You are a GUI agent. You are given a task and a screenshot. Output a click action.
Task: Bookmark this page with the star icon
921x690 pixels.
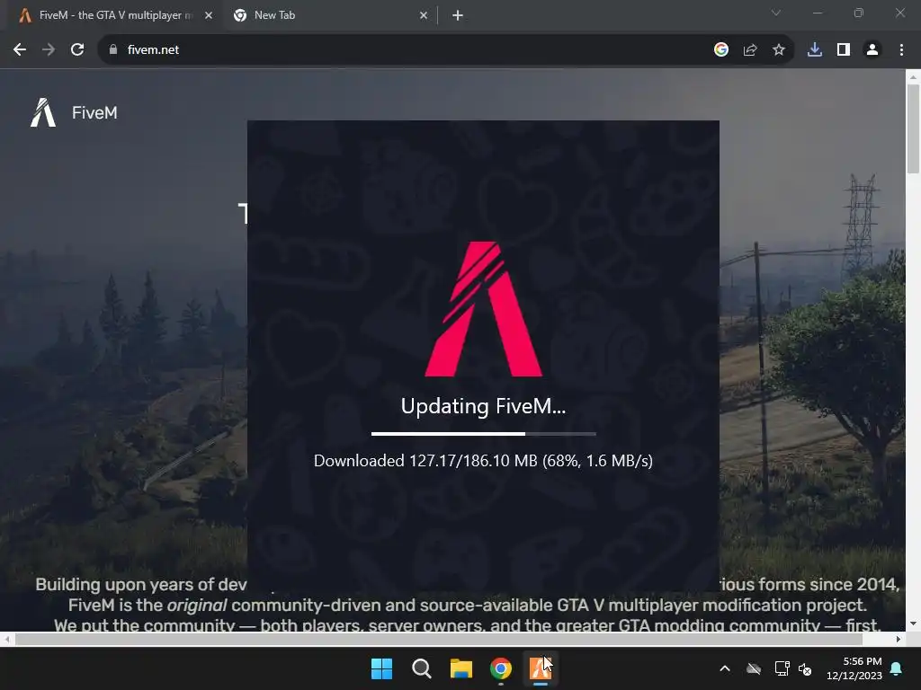pos(779,50)
